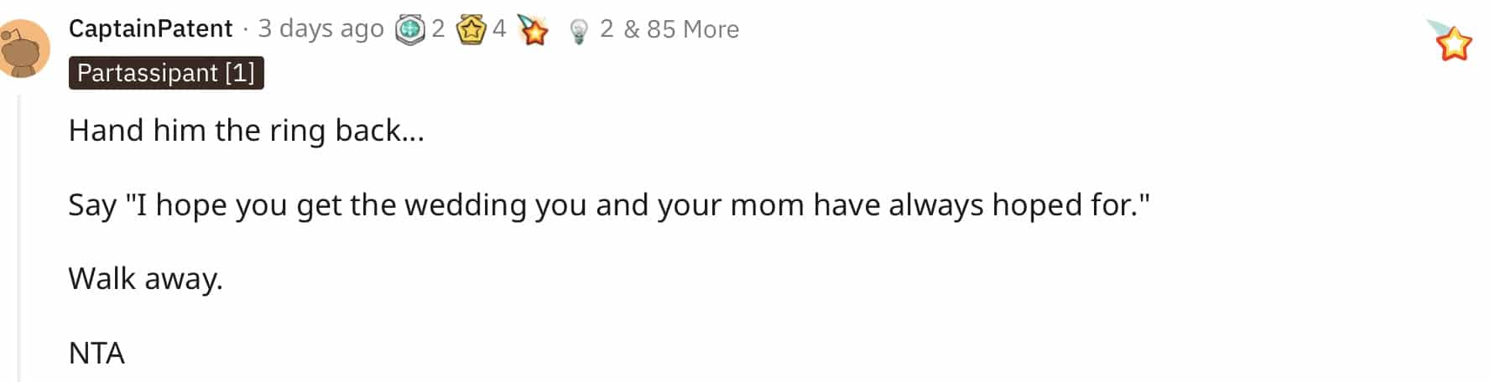The image size is (1490, 382).
Task: Click the count 2 beside teal award
Action: [x=438, y=29]
